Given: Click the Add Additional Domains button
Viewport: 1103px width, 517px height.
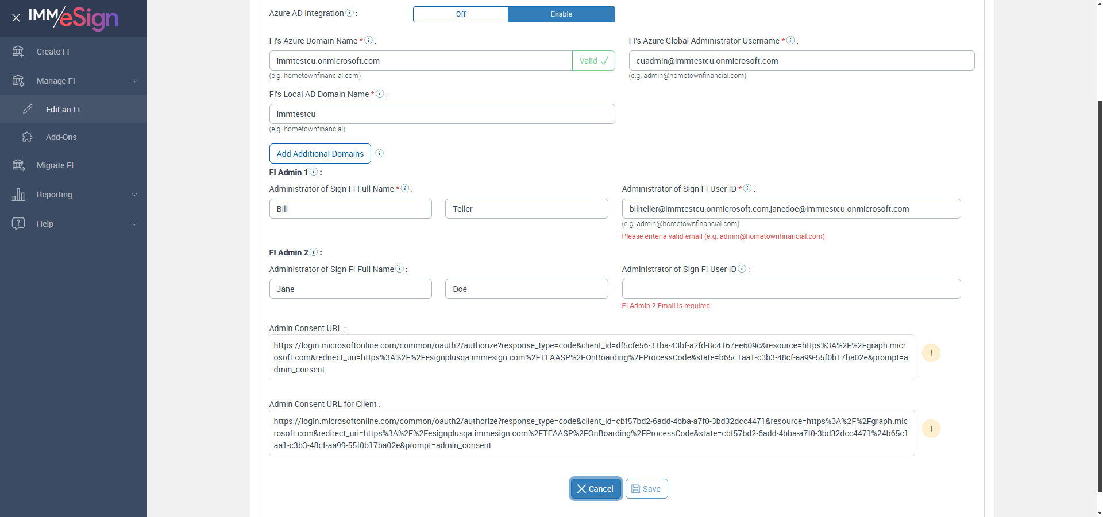Looking at the screenshot, I should [320, 154].
